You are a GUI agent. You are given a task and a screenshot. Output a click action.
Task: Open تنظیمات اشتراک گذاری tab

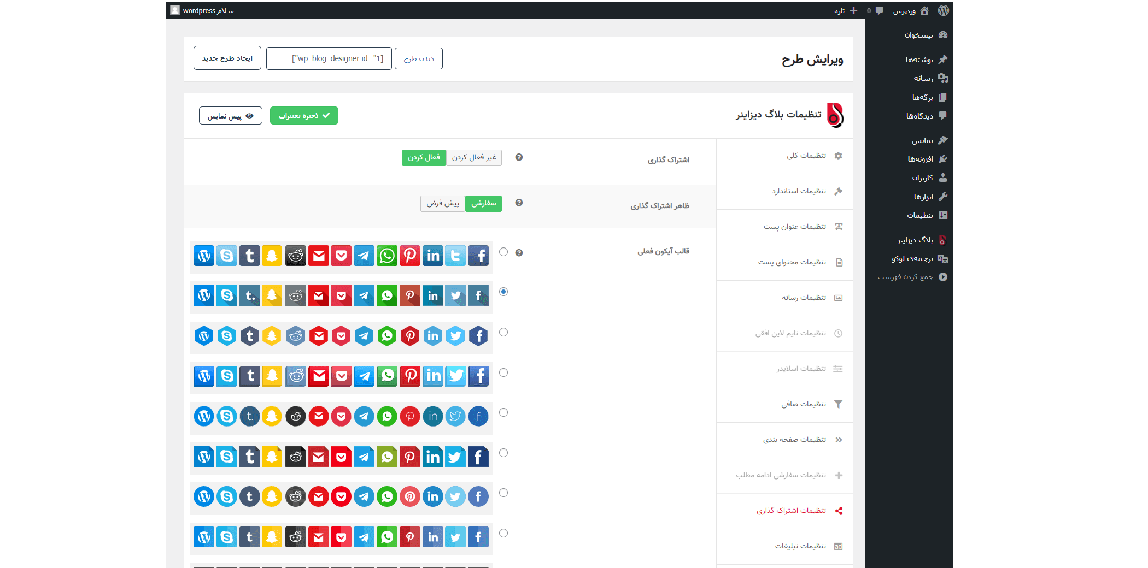[785, 511]
